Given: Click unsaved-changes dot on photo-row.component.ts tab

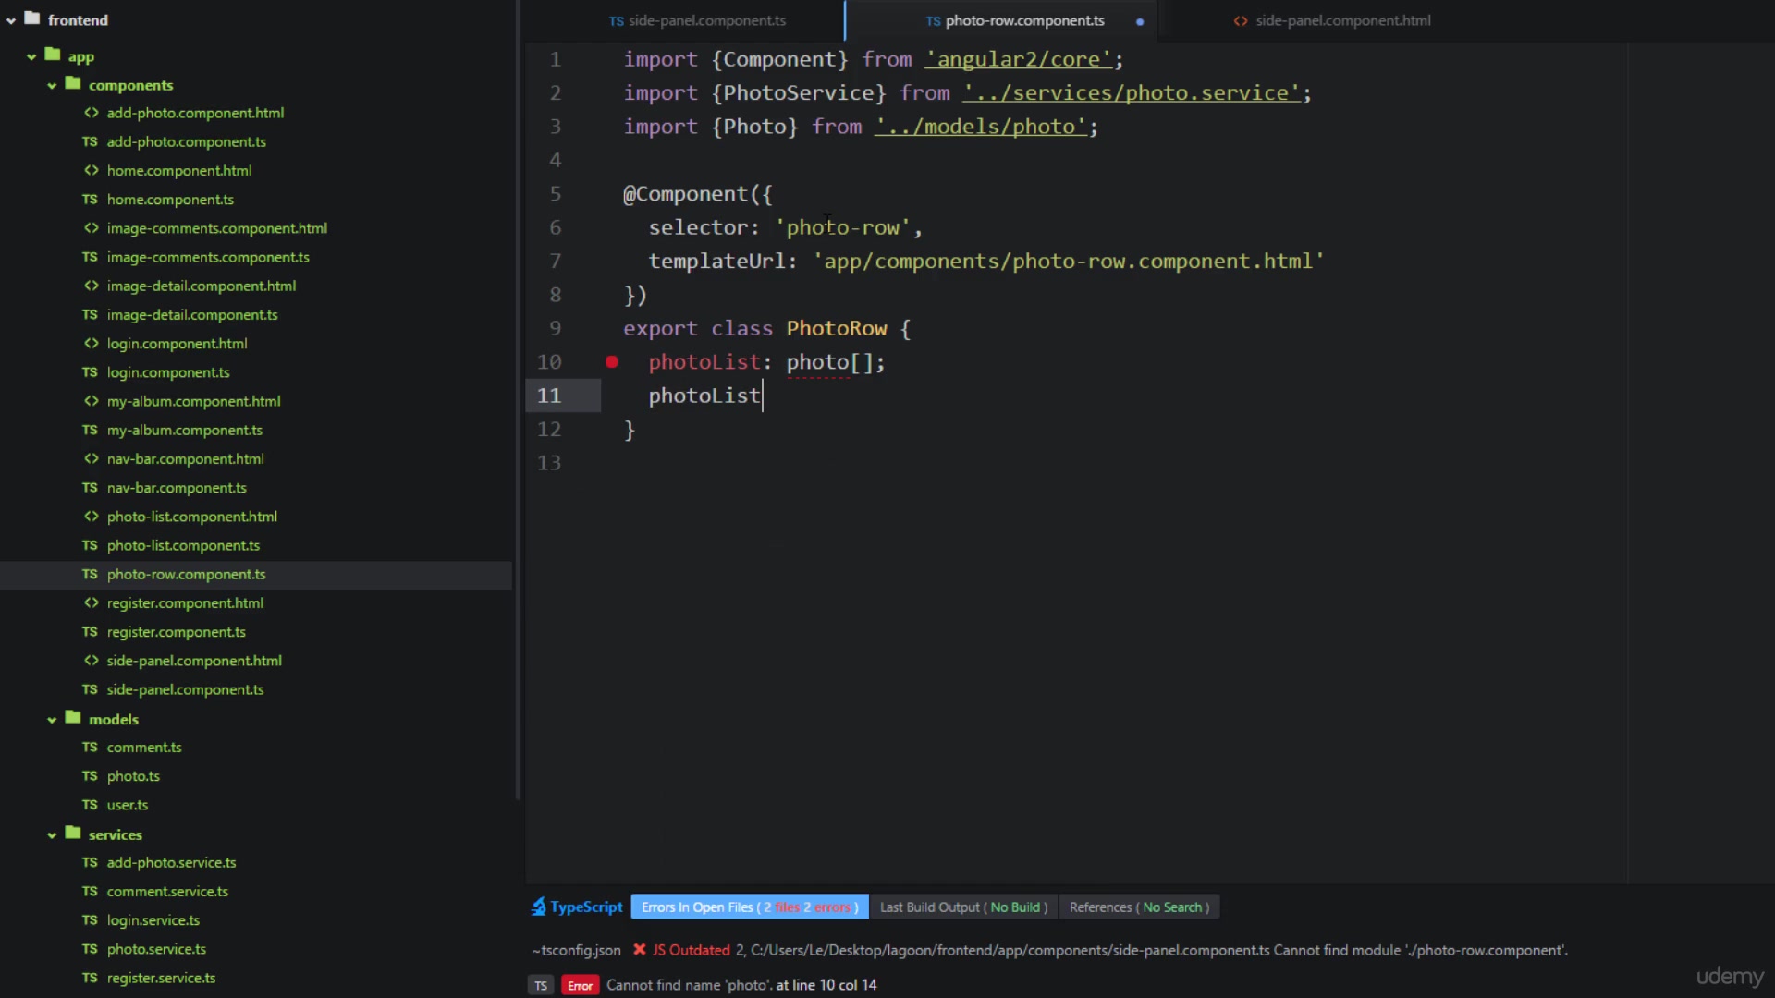Looking at the screenshot, I should tap(1140, 21).
